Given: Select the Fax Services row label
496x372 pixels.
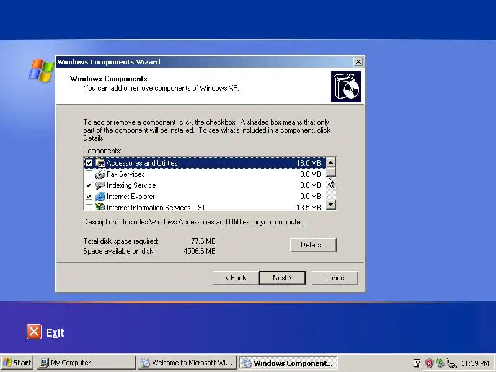Looking at the screenshot, I should pyautogui.click(x=126, y=174).
